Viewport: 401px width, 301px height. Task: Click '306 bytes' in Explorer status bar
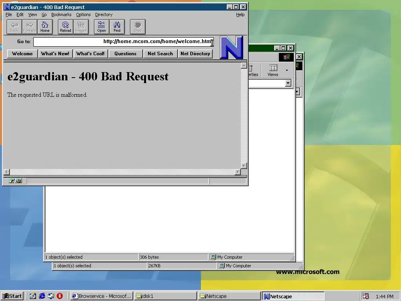click(149, 257)
